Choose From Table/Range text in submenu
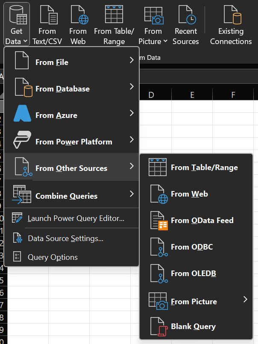This screenshot has height=344, width=258. (x=204, y=168)
